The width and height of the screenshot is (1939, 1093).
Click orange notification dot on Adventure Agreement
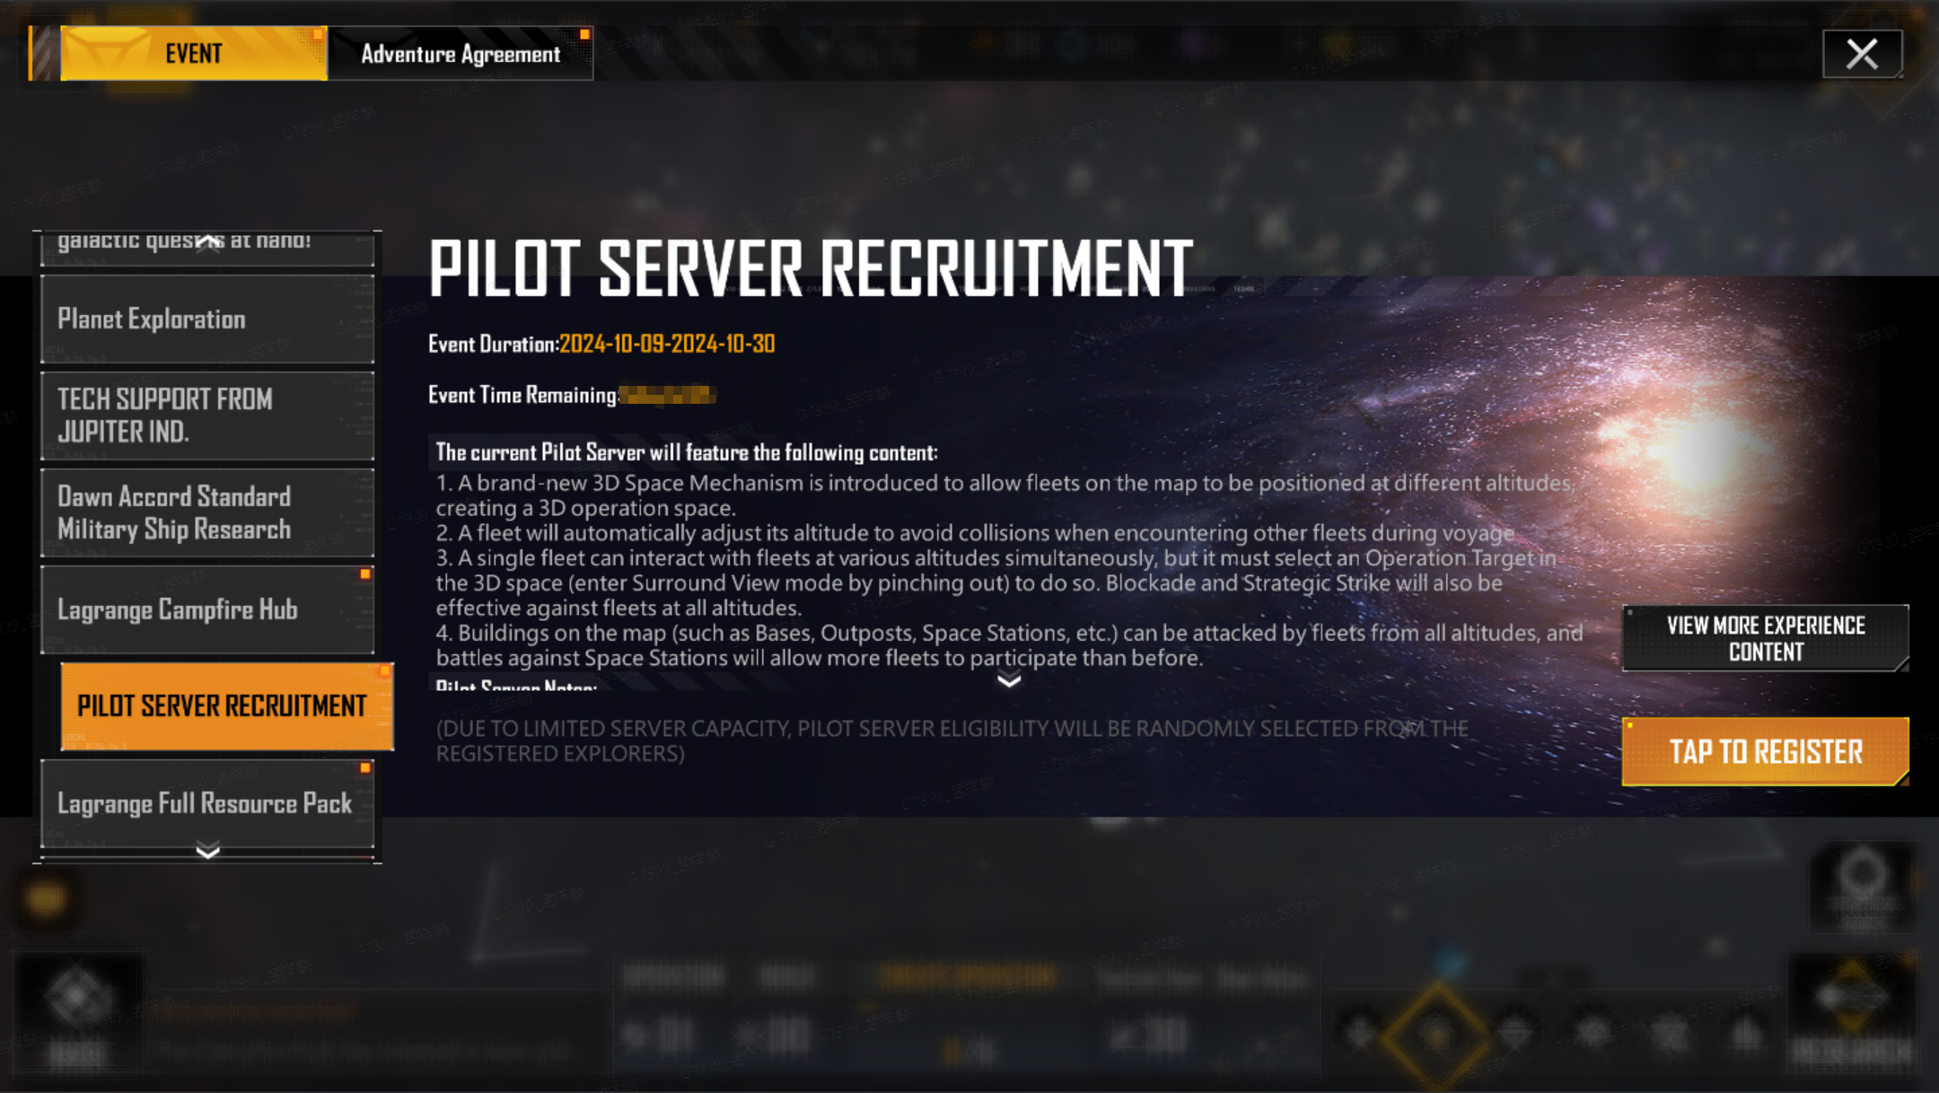coord(584,35)
